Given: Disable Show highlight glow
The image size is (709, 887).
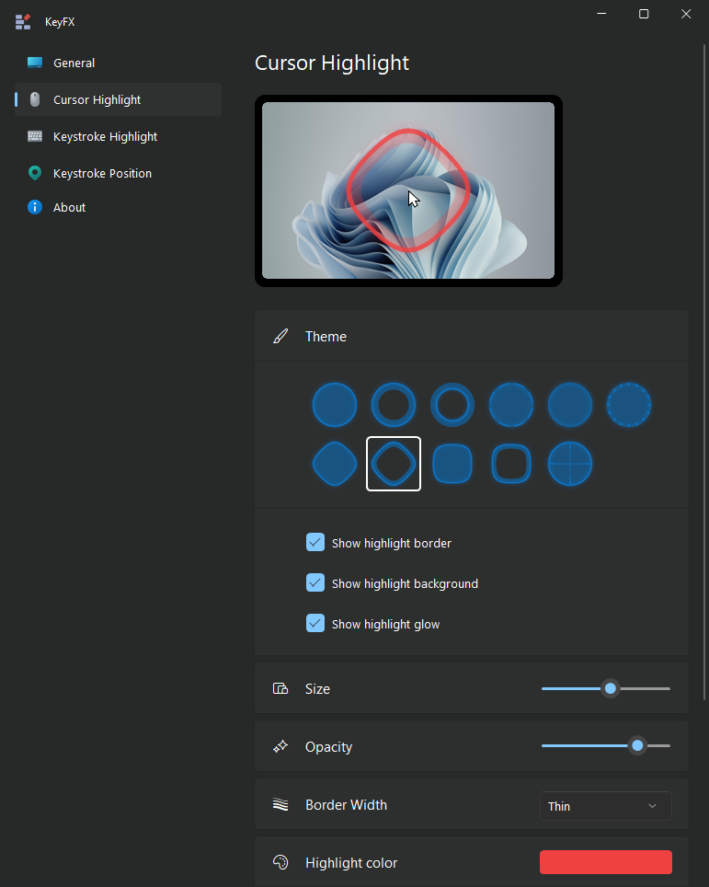Looking at the screenshot, I should coord(315,623).
